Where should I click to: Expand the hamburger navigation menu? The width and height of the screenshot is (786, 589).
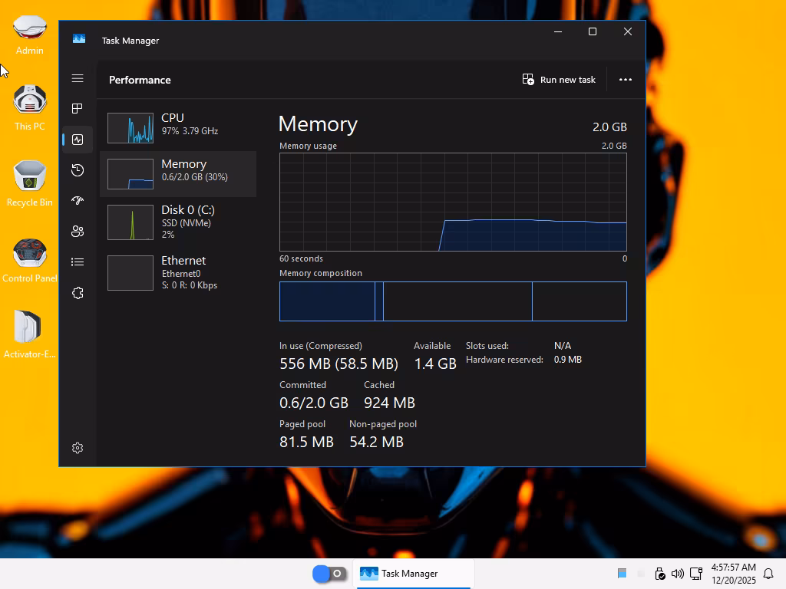(x=78, y=78)
